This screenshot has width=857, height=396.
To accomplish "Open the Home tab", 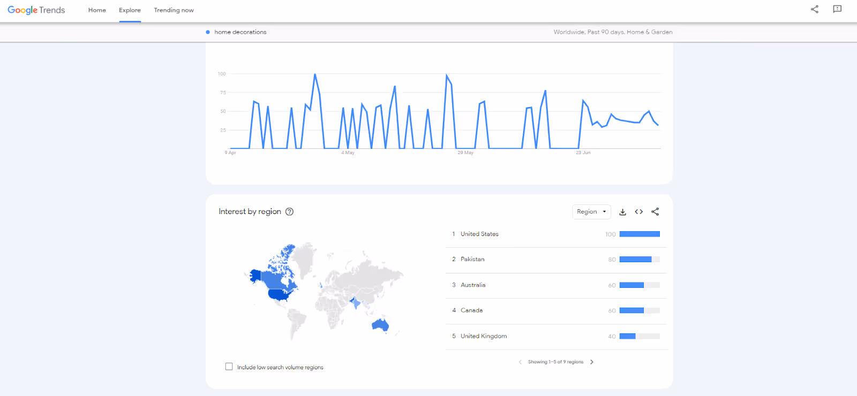I will click(97, 10).
